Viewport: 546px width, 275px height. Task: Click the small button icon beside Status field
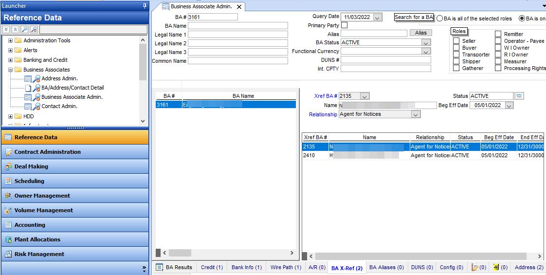519,96
